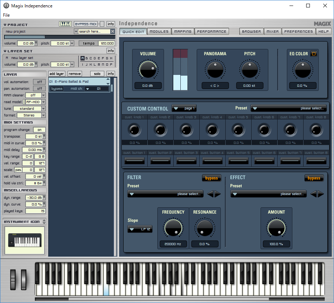Click the add layer button
This screenshot has height=303, width=334.
point(57,74)
